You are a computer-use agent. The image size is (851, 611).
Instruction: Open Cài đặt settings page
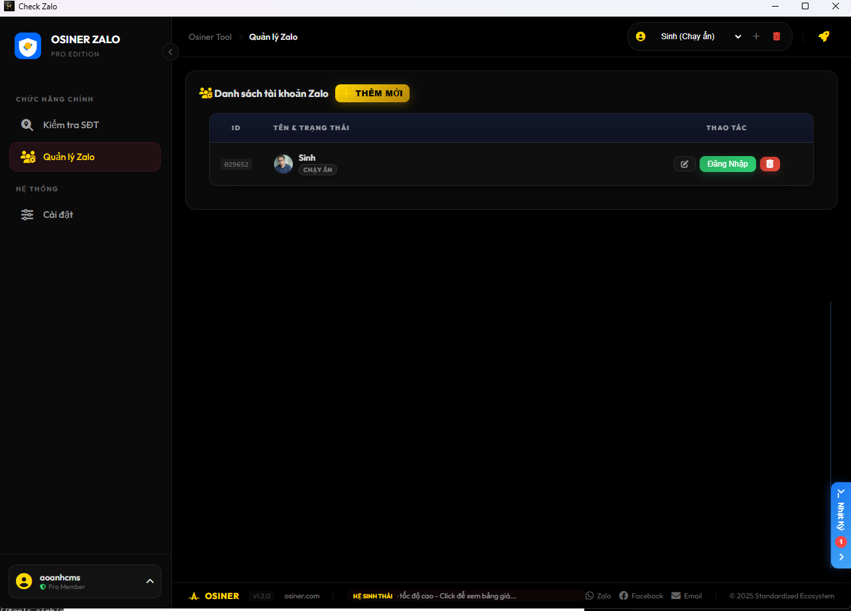tap(58, 215)
